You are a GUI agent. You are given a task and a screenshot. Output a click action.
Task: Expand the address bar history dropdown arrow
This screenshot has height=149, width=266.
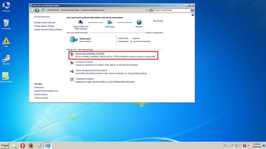pos(147,10)
